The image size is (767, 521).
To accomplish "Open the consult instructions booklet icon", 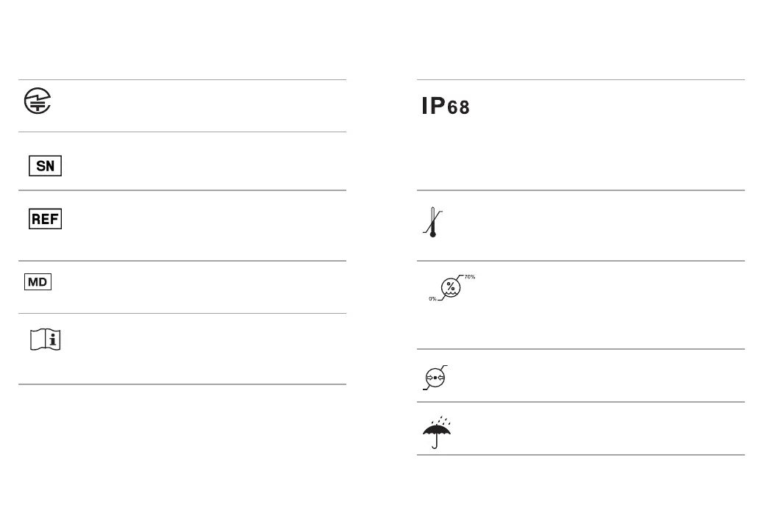I will click(x=45, y=339).
